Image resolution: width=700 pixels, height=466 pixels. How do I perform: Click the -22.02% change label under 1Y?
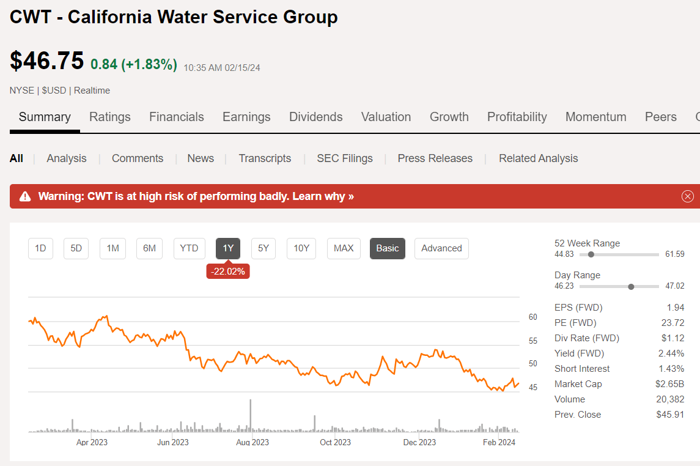click(228, 271)
